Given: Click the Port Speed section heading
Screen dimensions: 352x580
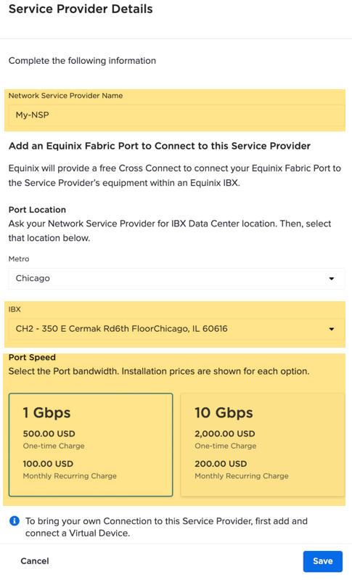Looking at the screenshot, I should tap(32, 357).
